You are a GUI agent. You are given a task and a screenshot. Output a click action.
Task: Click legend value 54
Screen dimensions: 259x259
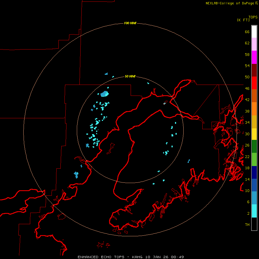(x=247, y=66)
